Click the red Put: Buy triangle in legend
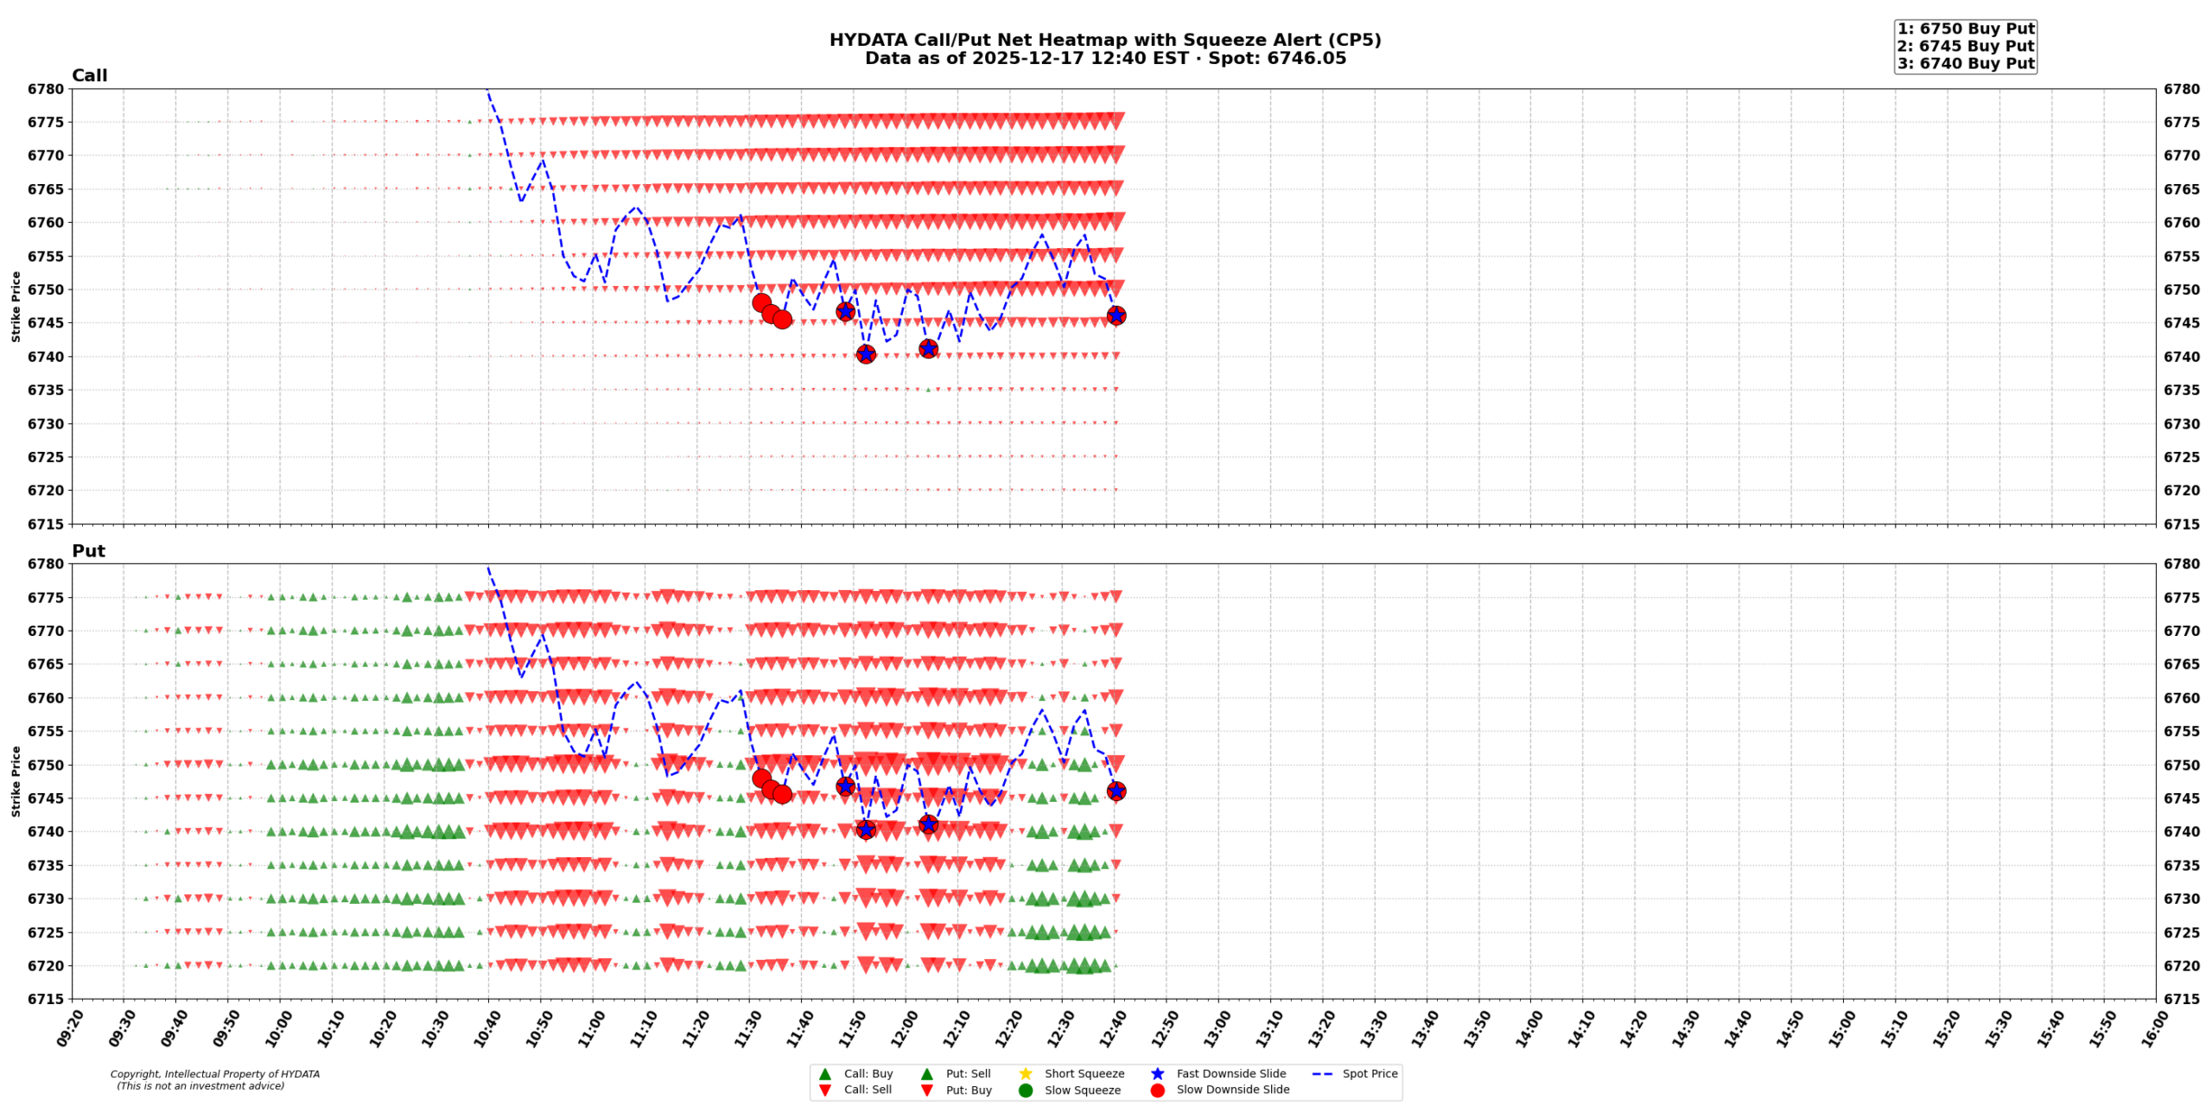The width and height of the screenshot is (2212, 1106). tap(926, 1090)
